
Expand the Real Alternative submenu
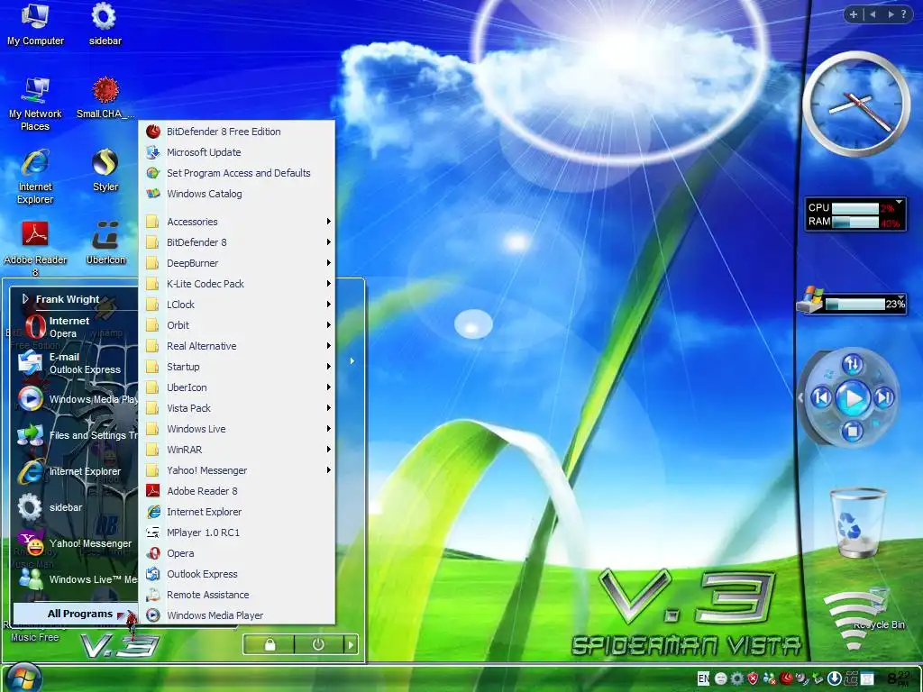[x=239, y=346]
